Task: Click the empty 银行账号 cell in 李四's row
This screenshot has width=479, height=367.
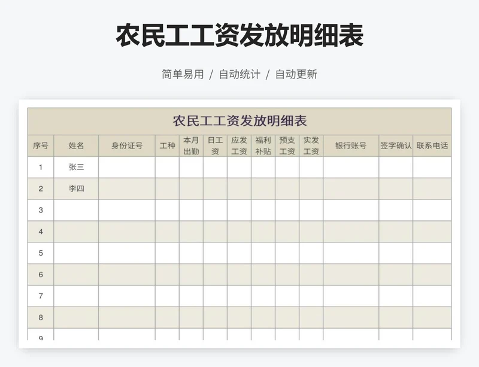Action: [351, 189]
